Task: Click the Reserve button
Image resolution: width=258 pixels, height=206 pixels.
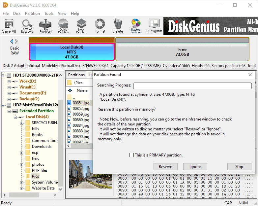Action: point(165,167)
